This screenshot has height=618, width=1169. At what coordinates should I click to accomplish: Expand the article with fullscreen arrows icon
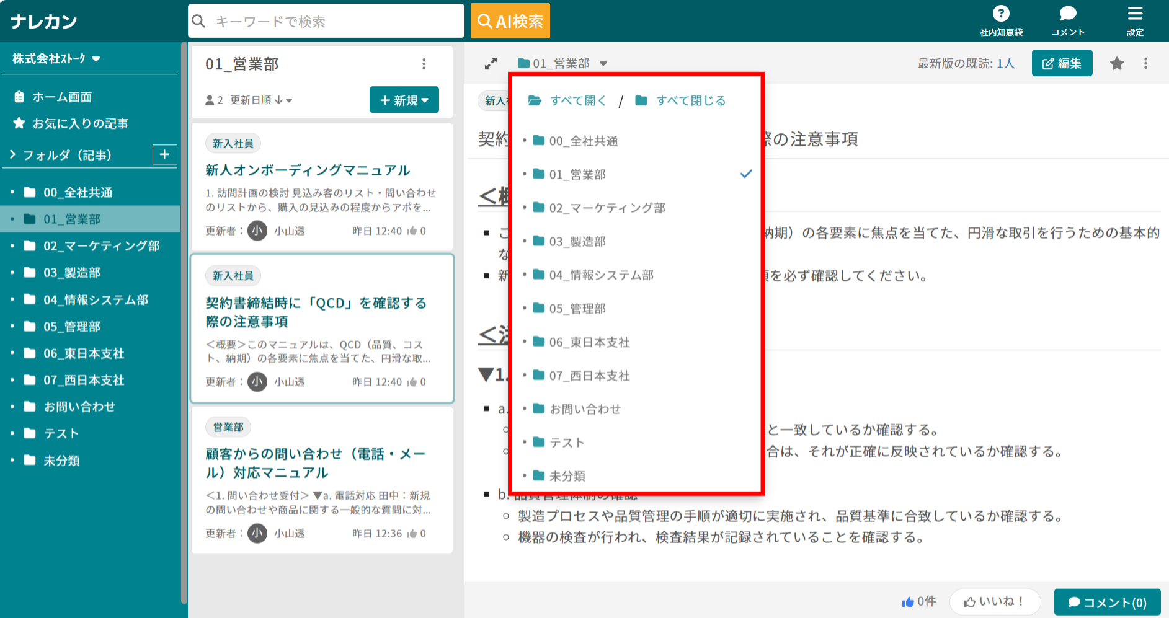tap(491, 63)
